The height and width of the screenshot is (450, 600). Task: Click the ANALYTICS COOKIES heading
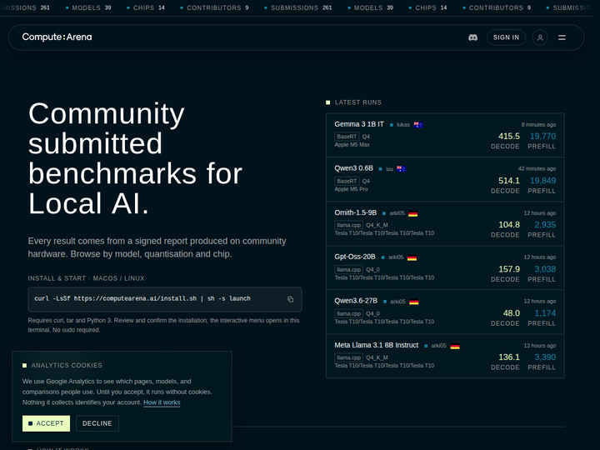pyautogui.click(x=67, y=366)
